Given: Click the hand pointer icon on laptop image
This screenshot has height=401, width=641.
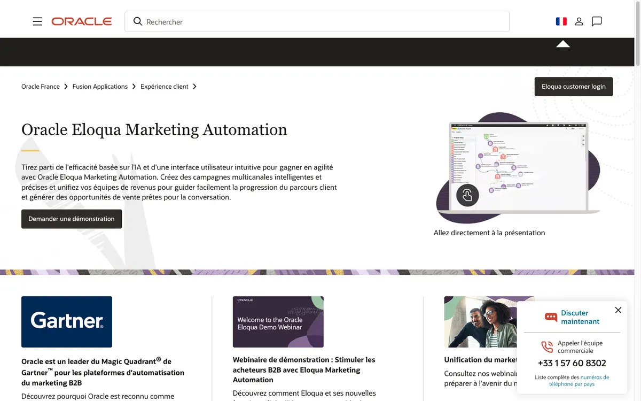Looking at the screenshot, I should [467, 195].
